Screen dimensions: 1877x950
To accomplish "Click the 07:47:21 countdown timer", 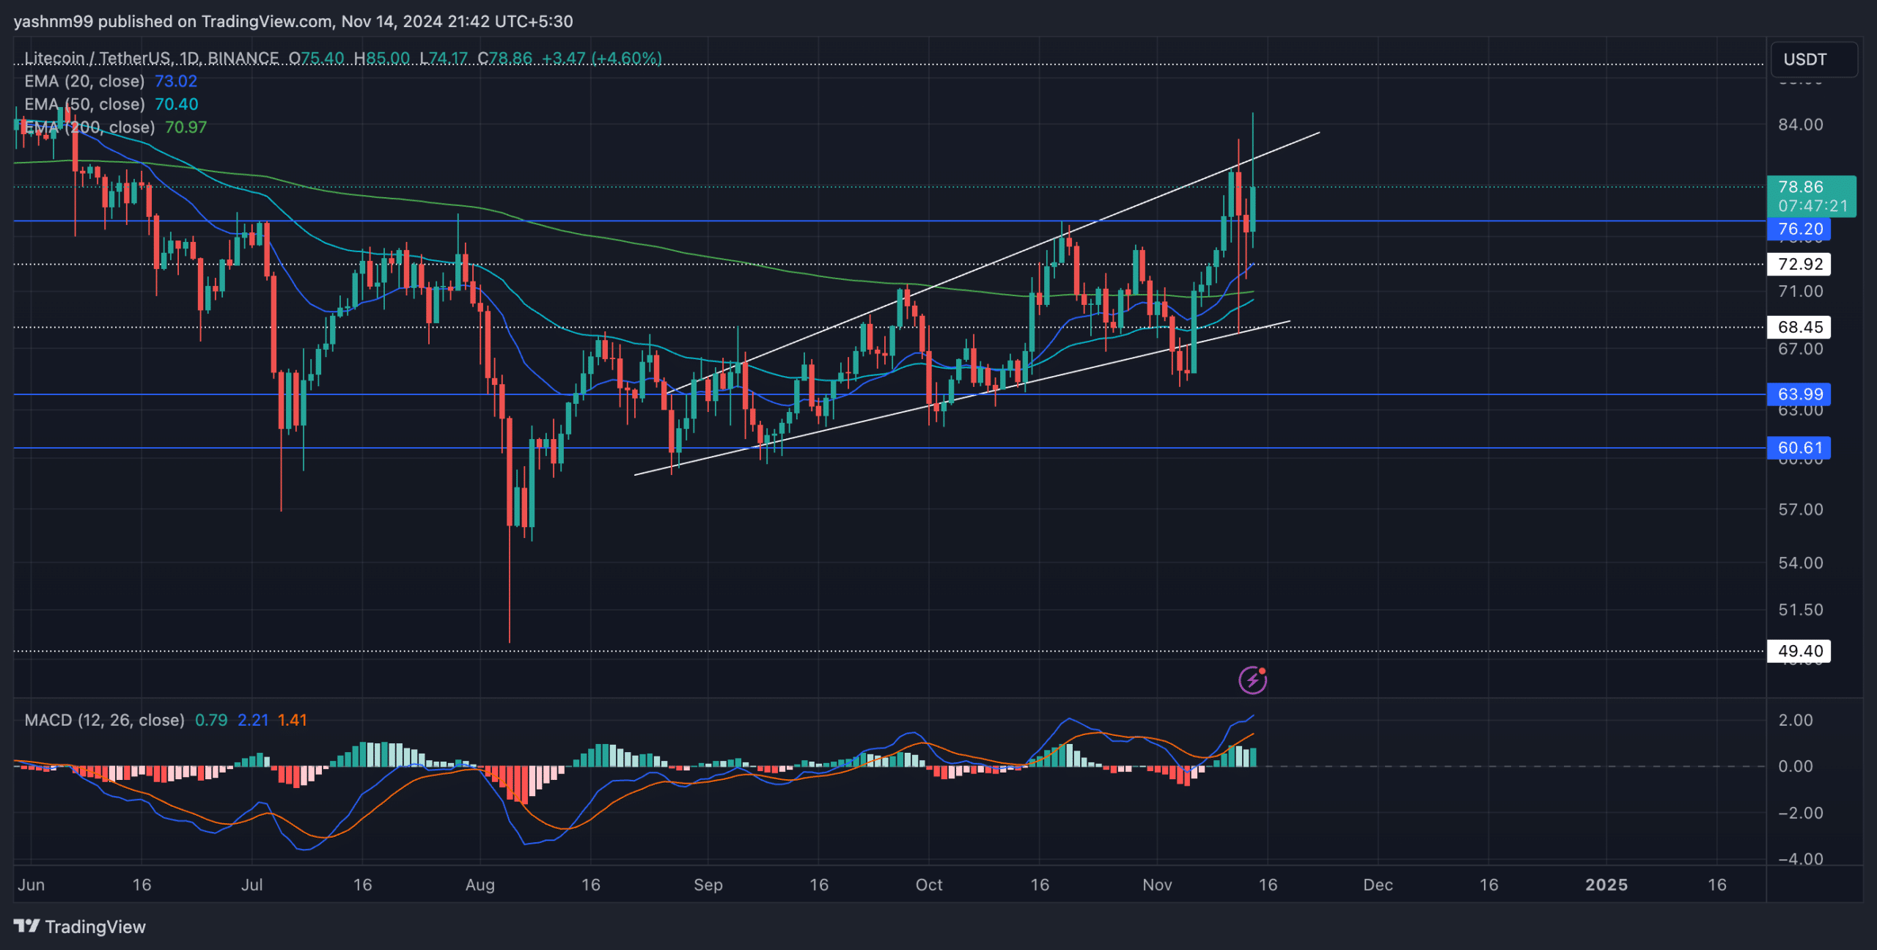I will pos(1813,206).
